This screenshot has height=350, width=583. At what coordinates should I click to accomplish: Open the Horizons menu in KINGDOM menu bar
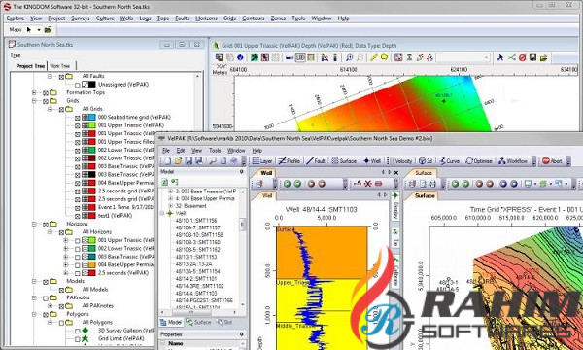[x=206, y=18]
